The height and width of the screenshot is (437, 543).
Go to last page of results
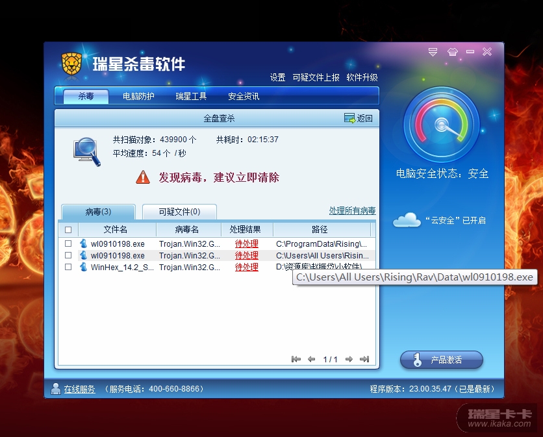(364, 359)
